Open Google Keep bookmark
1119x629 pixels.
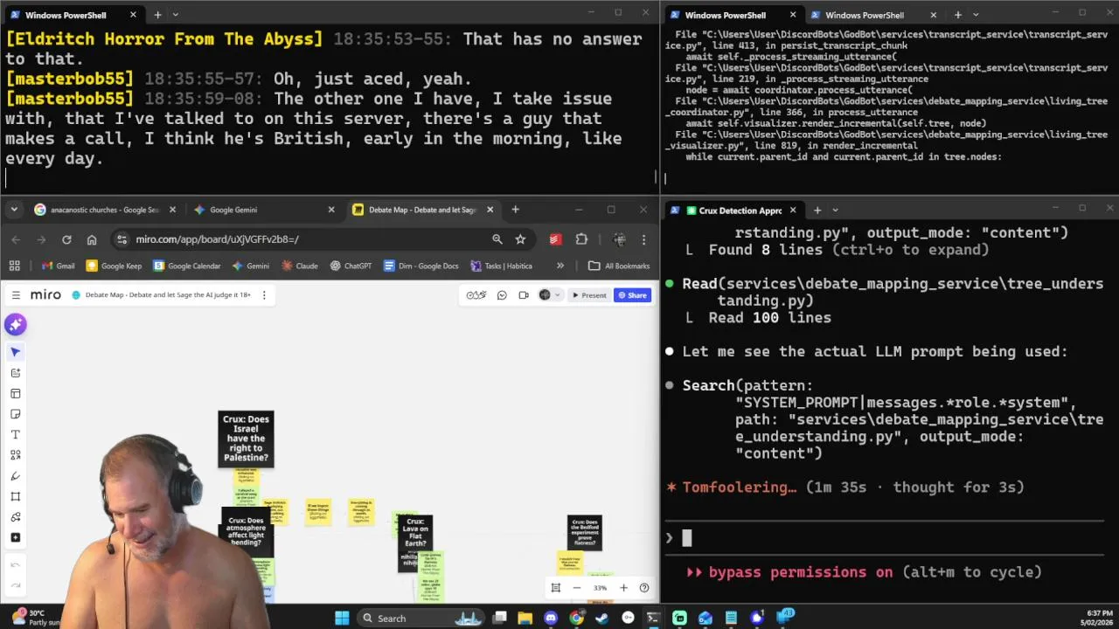pyautogui.click(x=114, y=266)
